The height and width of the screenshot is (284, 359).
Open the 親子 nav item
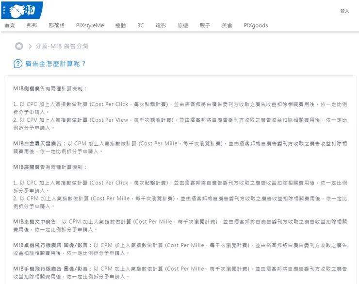tap(205, 25)
